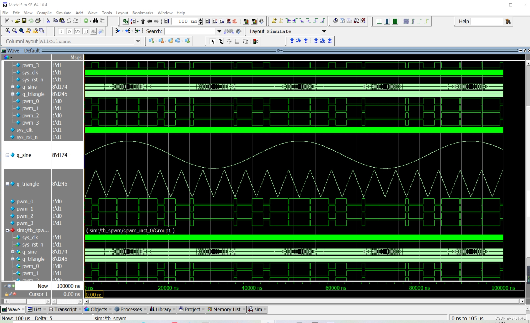Open the ColumnLayout AllColumns dropdown
The height and width of the screenshot is (323, 530).
pos(137,41)
